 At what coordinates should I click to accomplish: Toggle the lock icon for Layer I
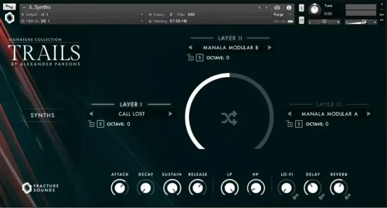click(91, 124)
